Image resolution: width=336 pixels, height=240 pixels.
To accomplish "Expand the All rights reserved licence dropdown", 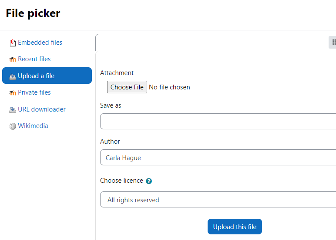I will (x=218, y=200).
